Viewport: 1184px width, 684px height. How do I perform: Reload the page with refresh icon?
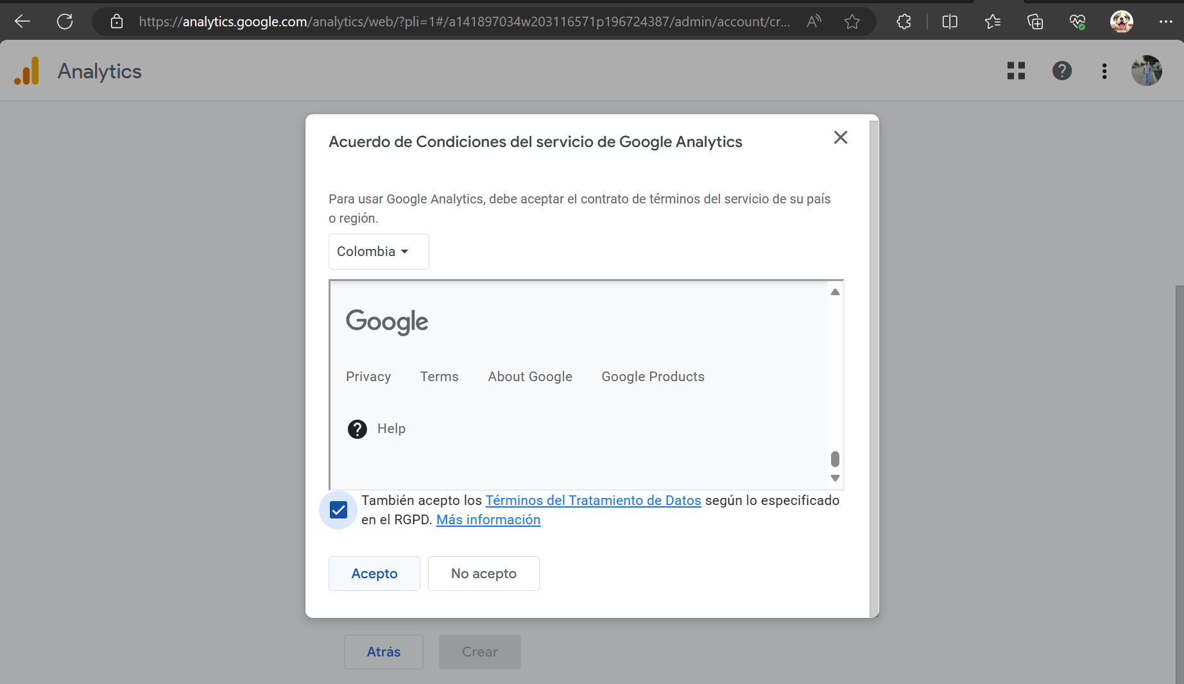65,22
